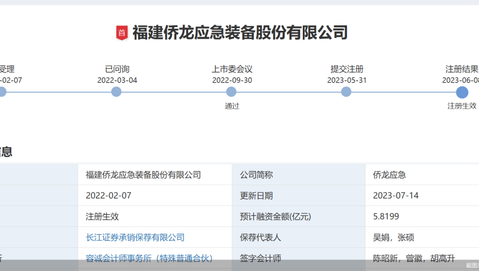Click the value 2023-07-14

(396, 196)
